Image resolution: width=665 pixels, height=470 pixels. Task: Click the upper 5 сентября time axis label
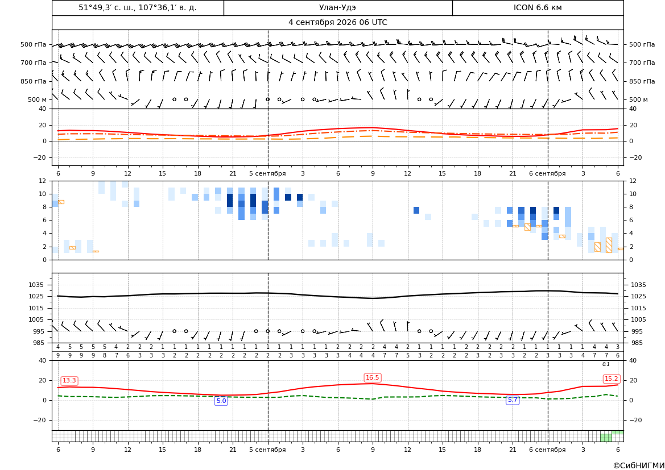coord(267,173)
